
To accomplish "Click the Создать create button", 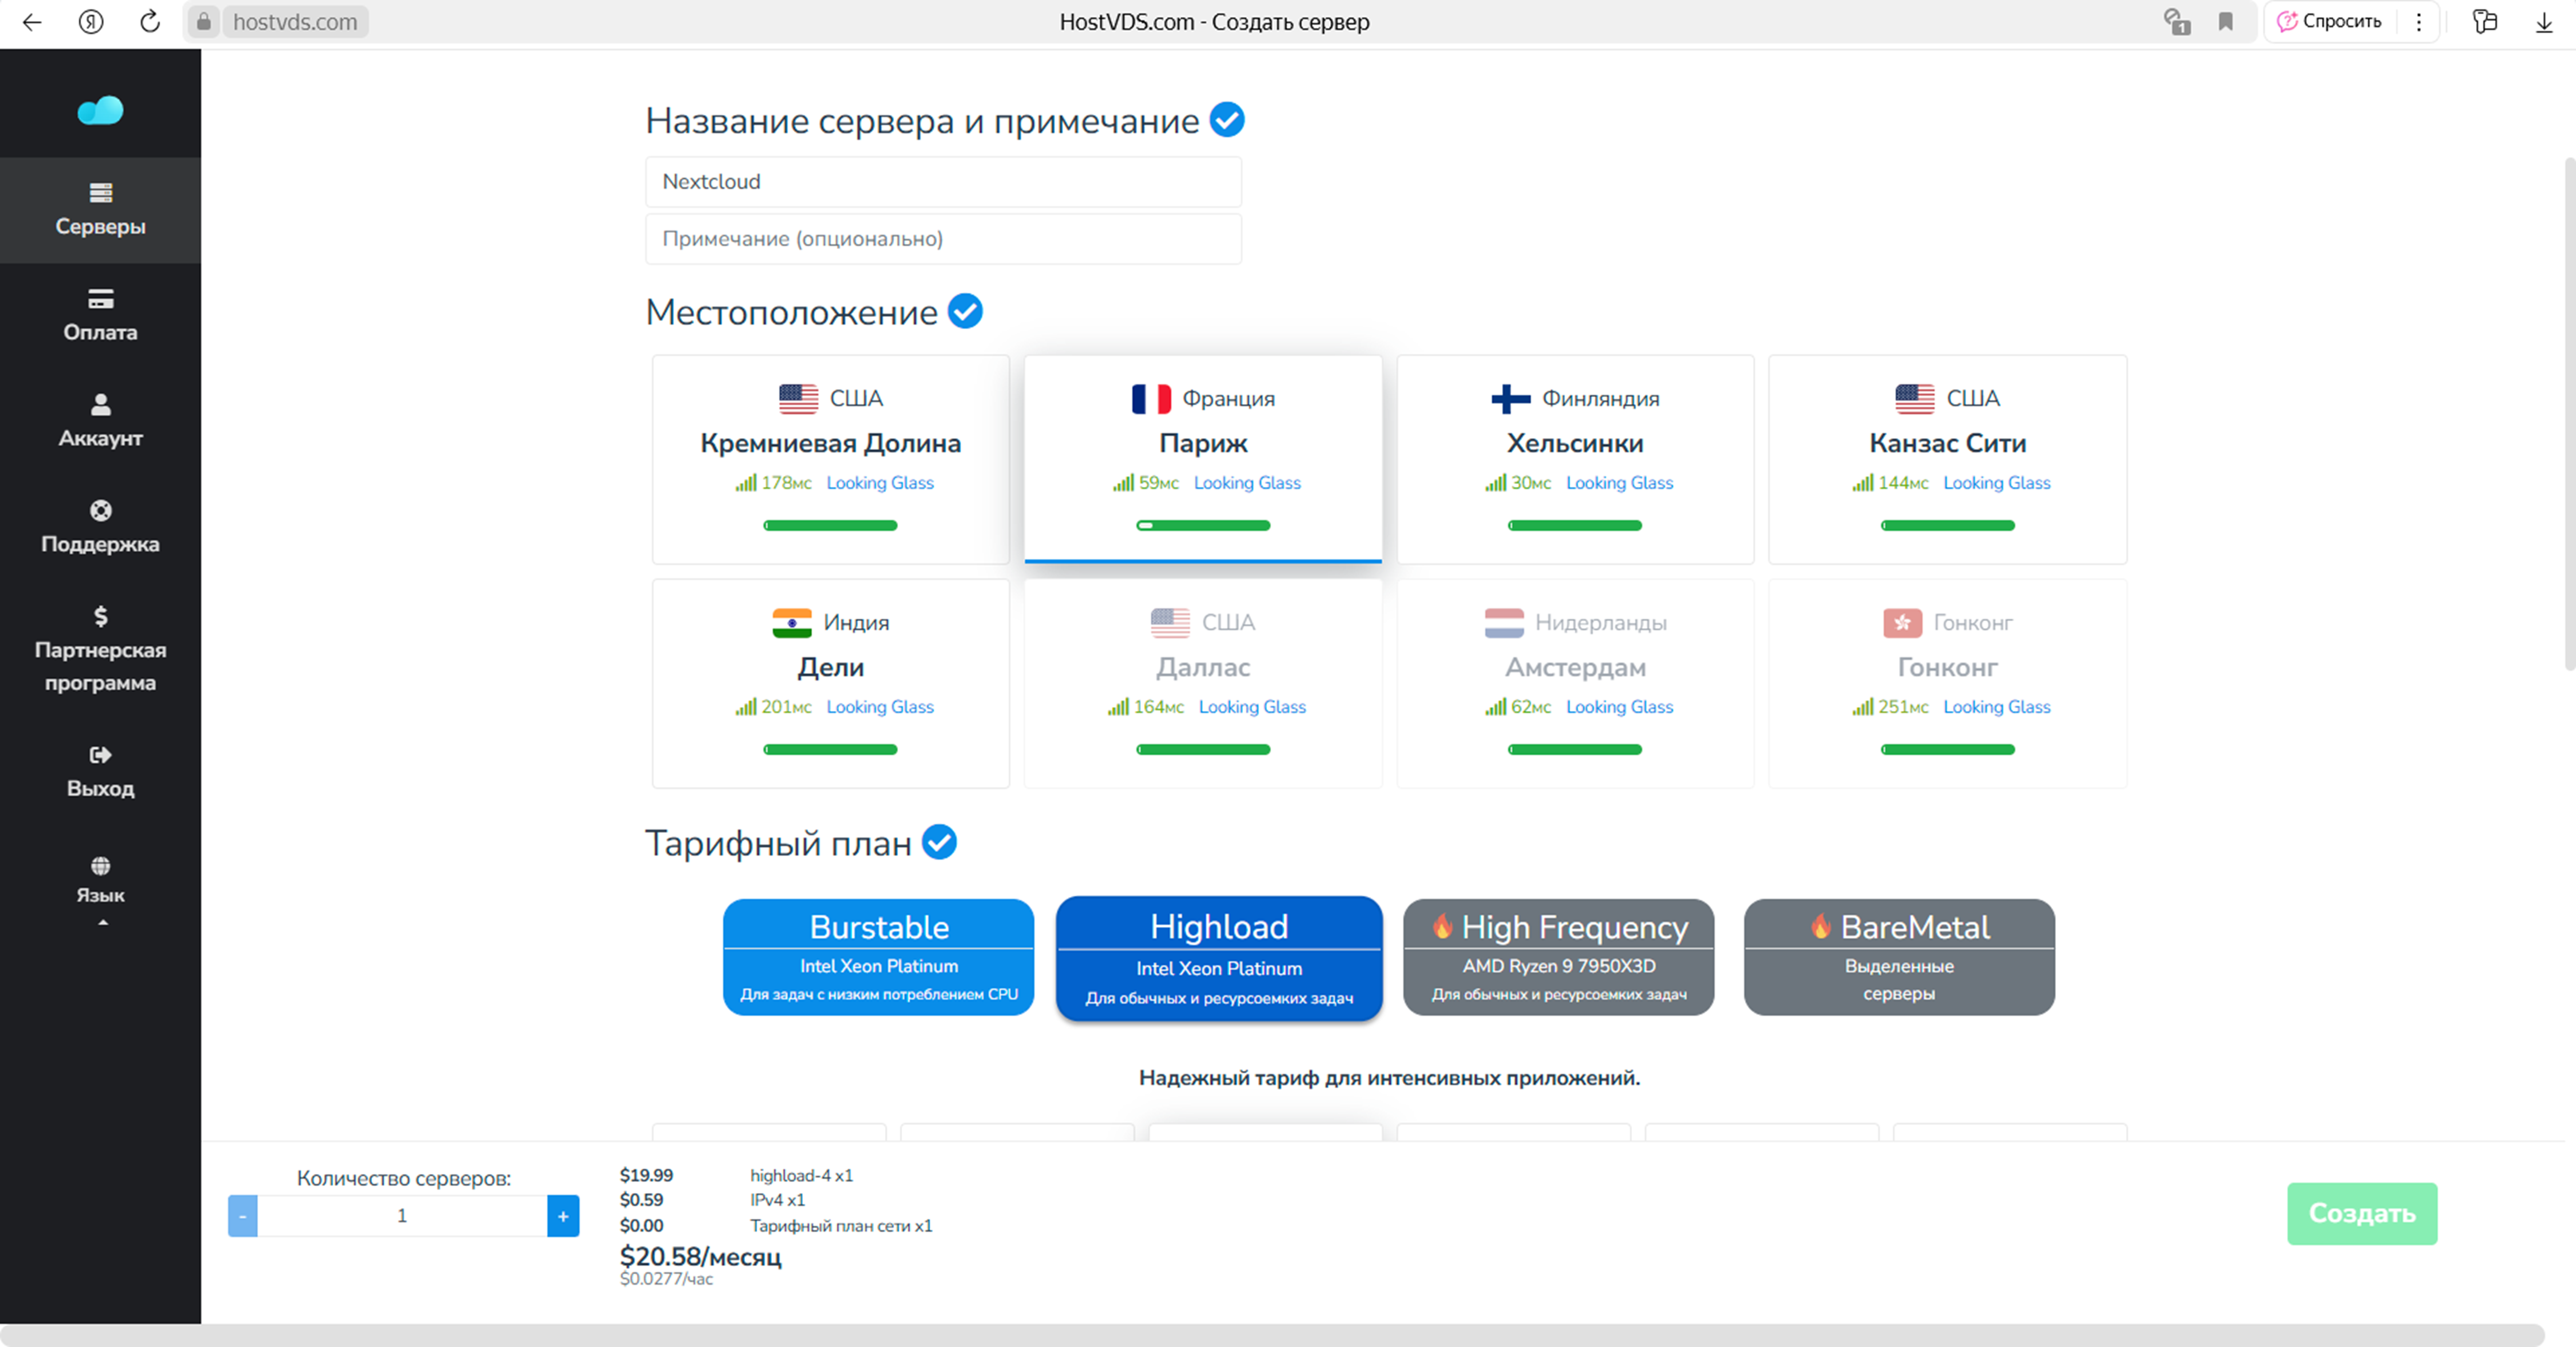I will [x=2361, y=1213].
